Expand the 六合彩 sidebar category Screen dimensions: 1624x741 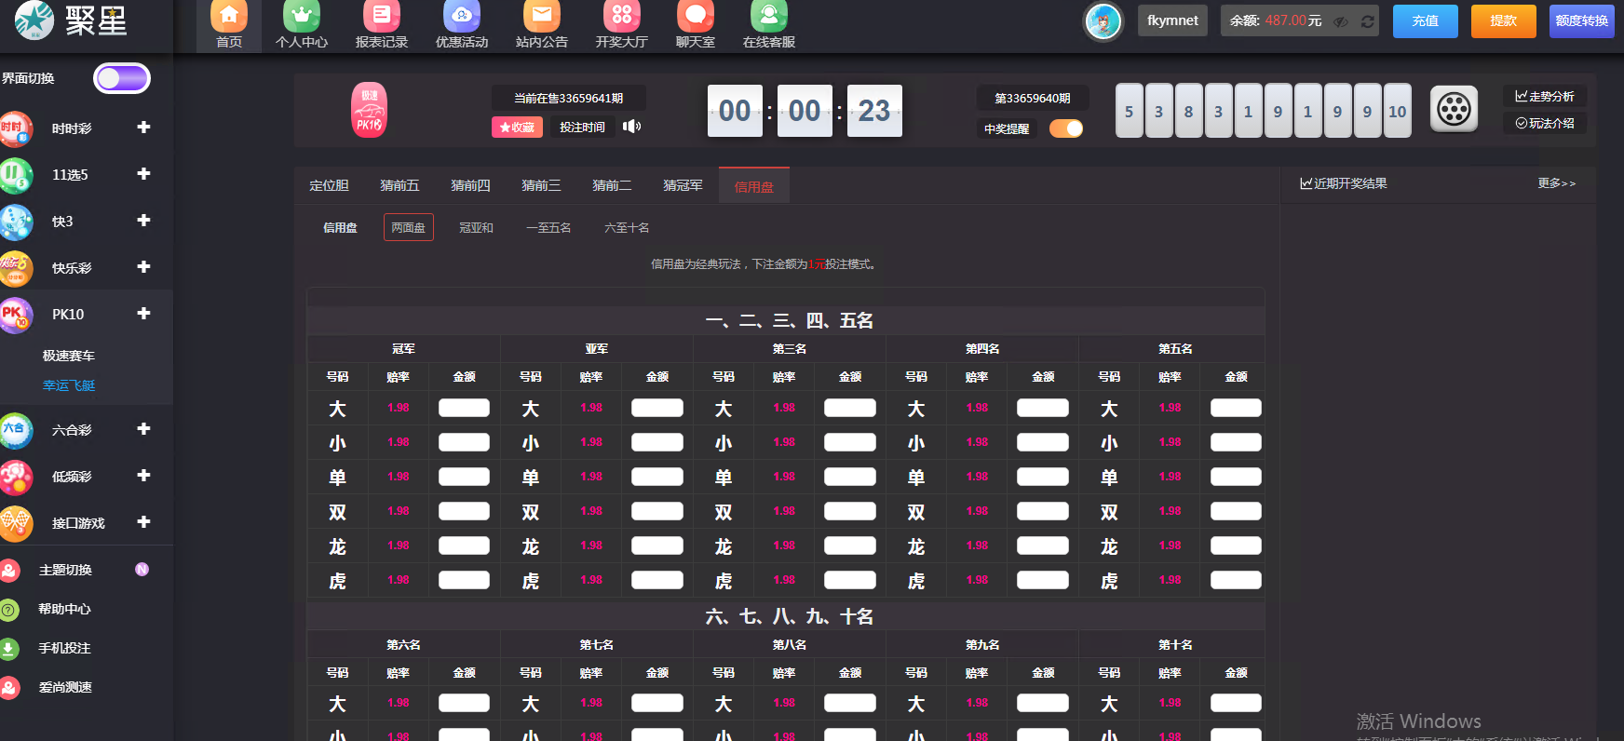pos(143,429)
